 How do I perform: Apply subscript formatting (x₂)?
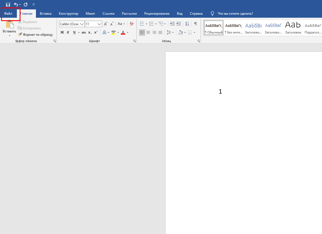(90, 32)
